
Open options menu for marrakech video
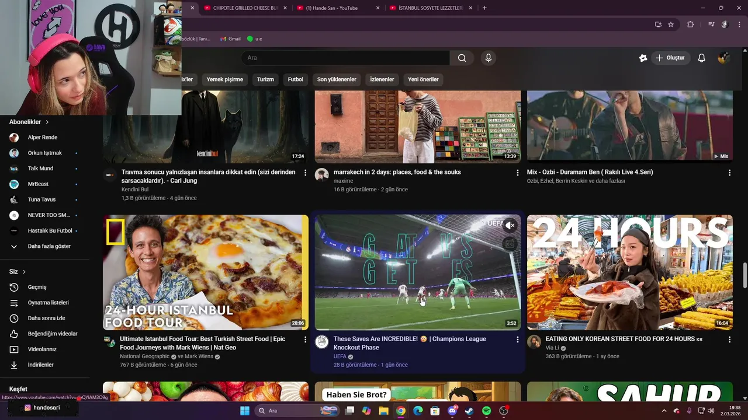pyautogui.click(x=517, y=173)
